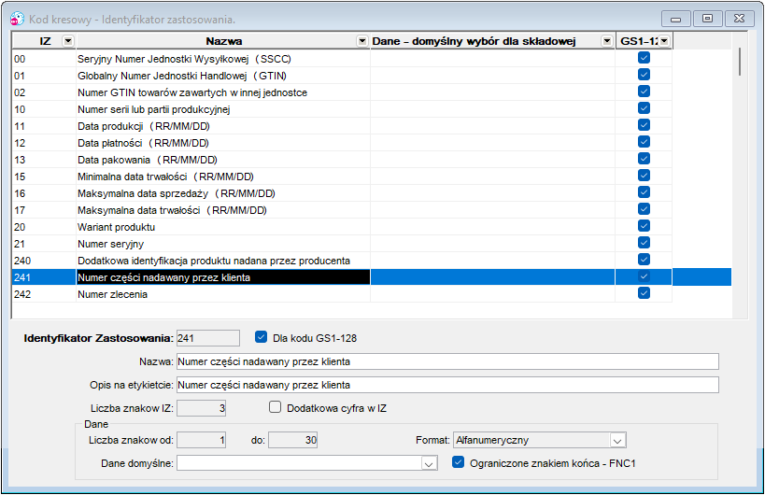Viewport: 765px width, 495px height.
Task: Click the vertical scrollbar thumb of the list
Action: point(740,62)
